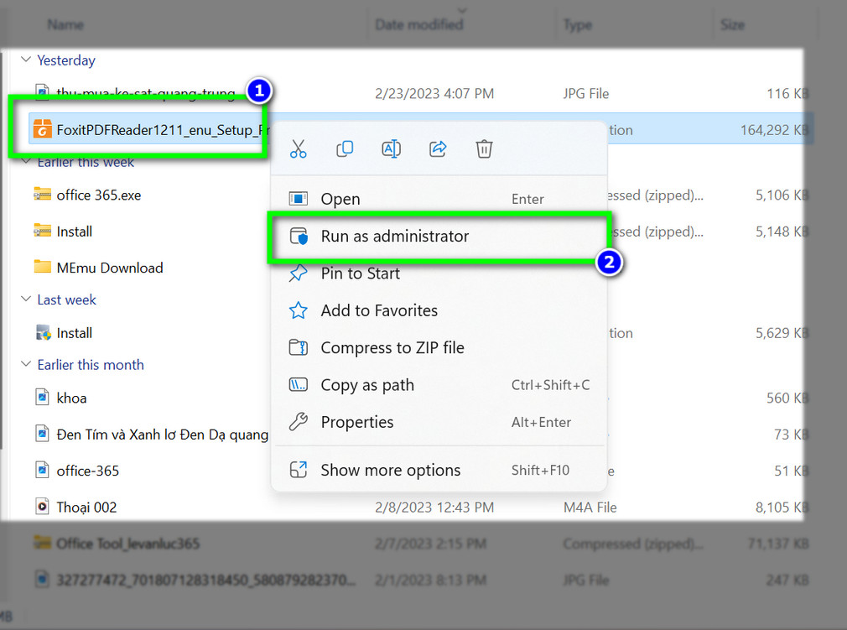
Task: Click the Delete trash icon
Action: (484, 148)
